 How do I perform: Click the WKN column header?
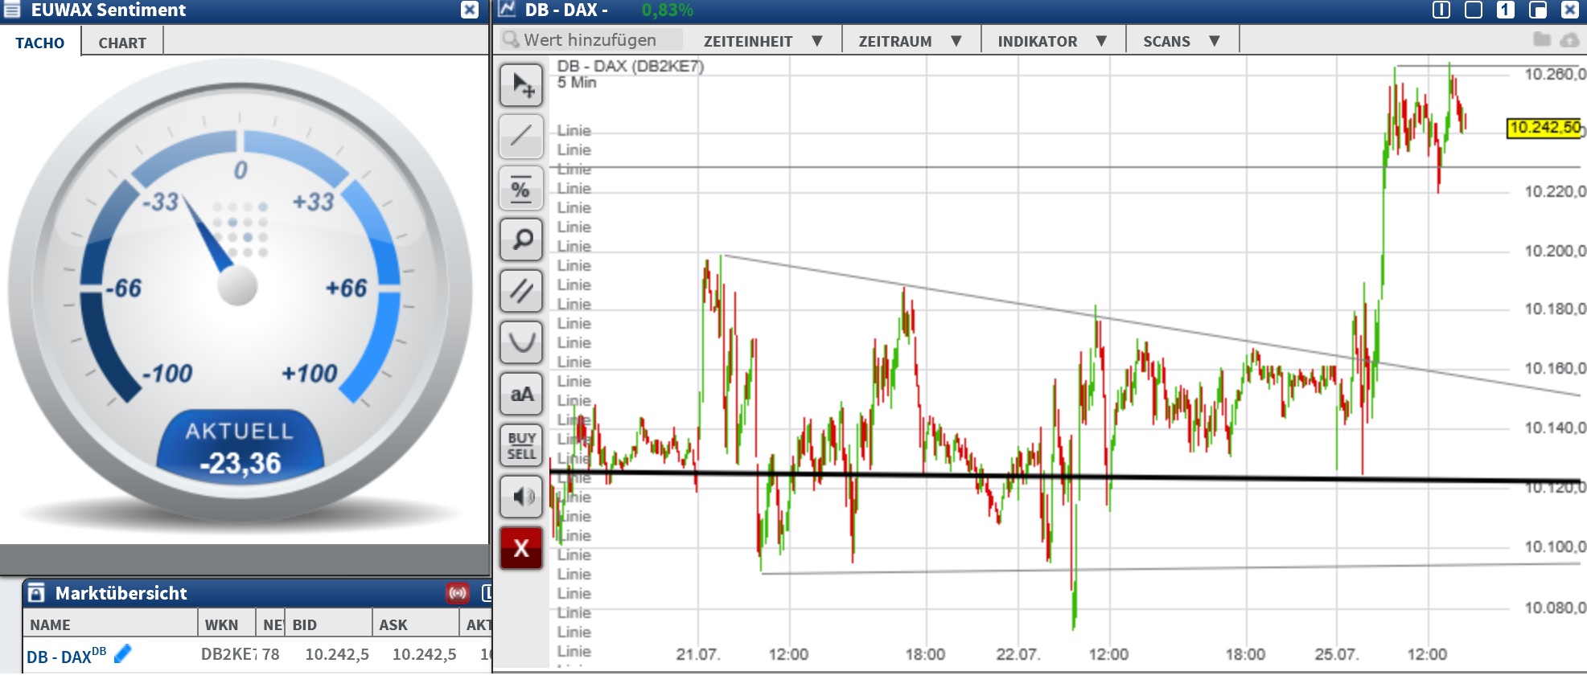coord(227,624)
